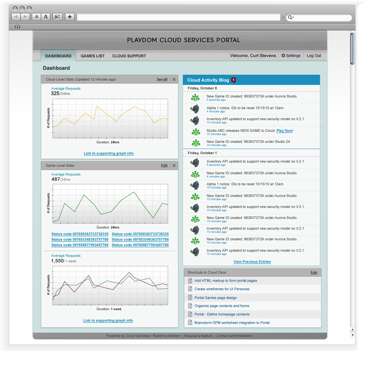365x366 pixels.
Task: Close the Game Level Stats panel
Action: pyautogui.click(x=174, y=166)
